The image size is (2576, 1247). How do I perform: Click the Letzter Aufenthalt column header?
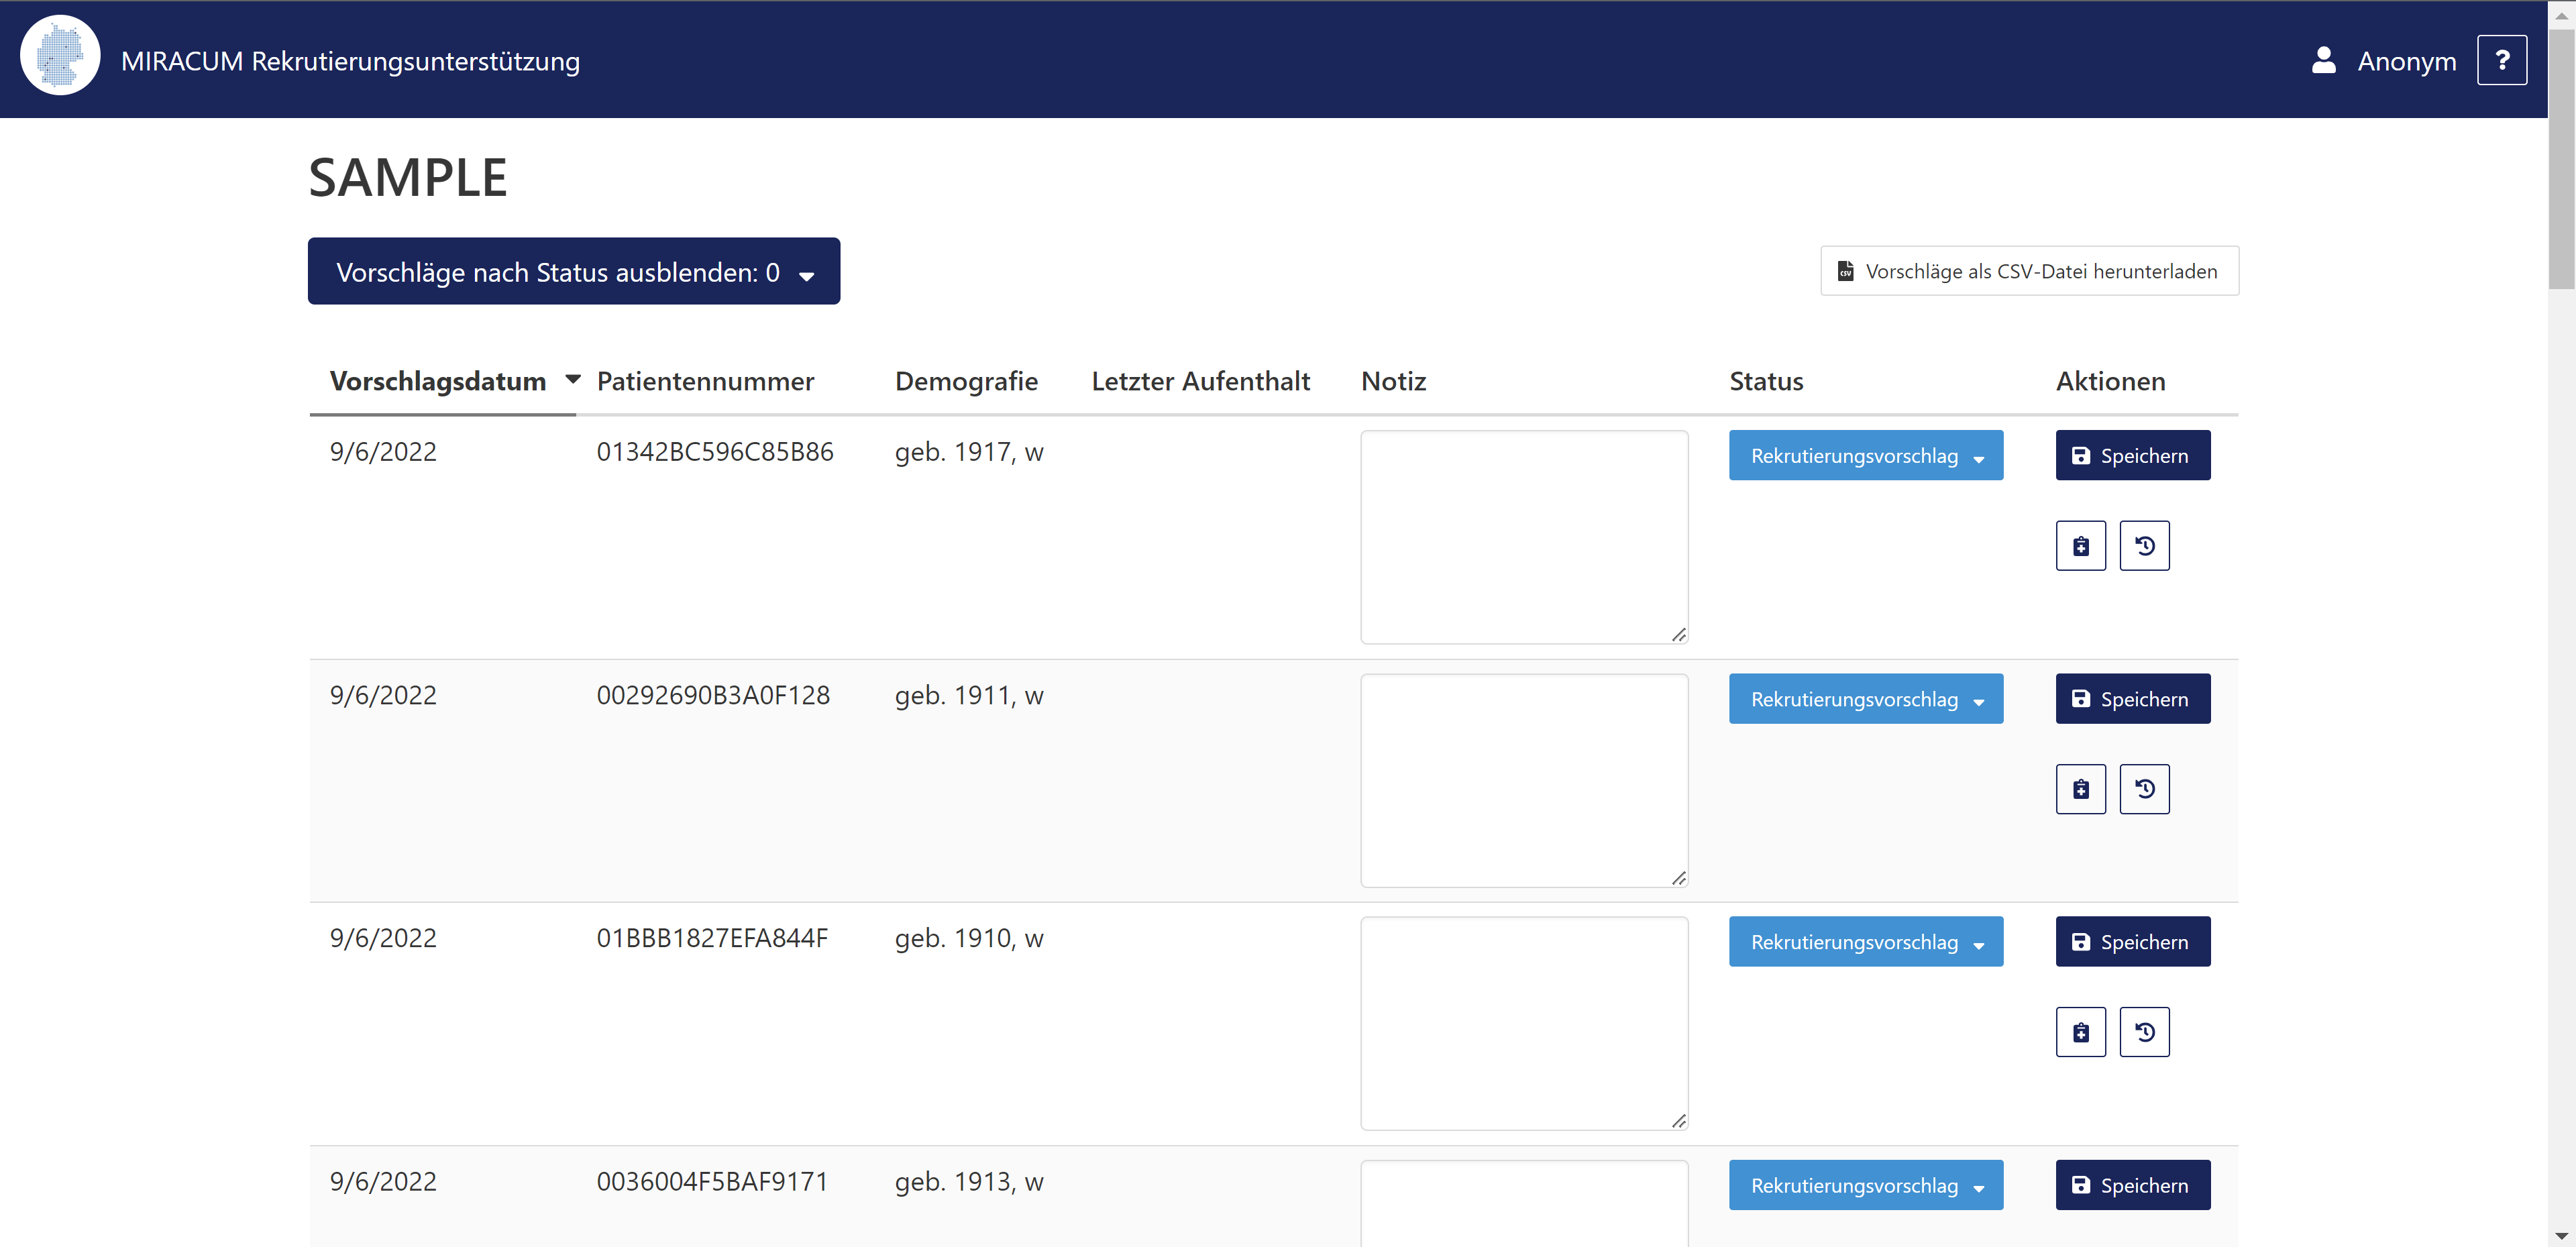[1200, 381]
